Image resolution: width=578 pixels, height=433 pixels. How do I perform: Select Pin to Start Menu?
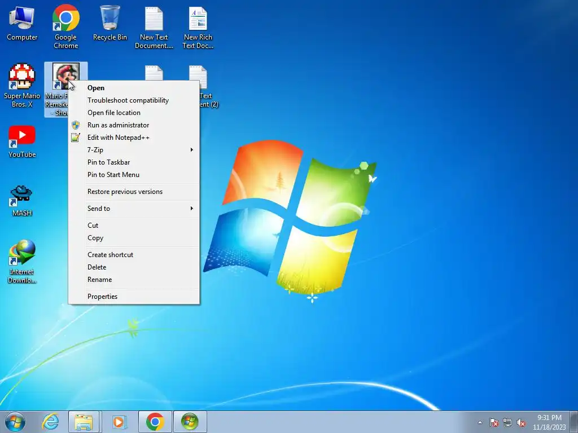coord(134,175)
